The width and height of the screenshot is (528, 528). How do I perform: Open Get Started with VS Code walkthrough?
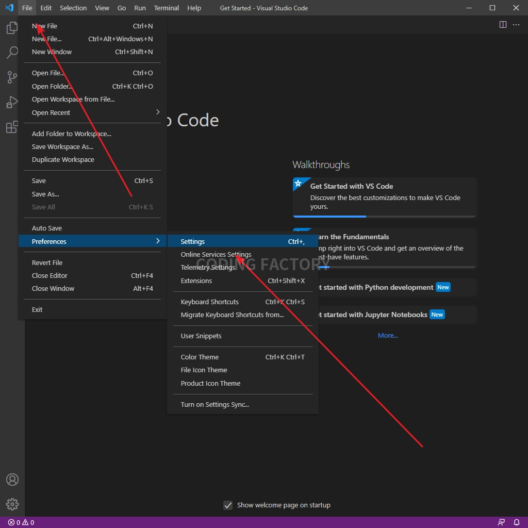point(384,197)
